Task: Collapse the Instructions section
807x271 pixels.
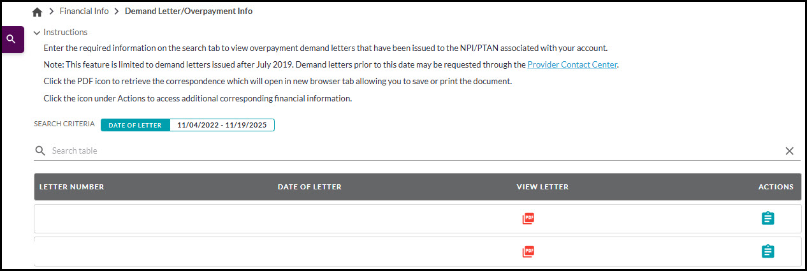Action: [x=37, y=33]
